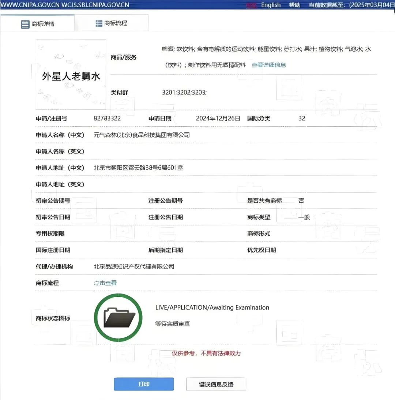The image size is (395, 400).
Task: Select 等待实质审查 status text
Action: [x=173, y=324]
